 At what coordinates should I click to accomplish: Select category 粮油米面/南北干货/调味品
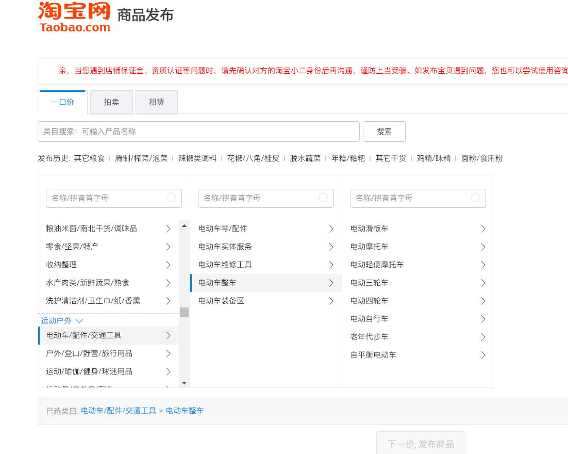[109, 229]
